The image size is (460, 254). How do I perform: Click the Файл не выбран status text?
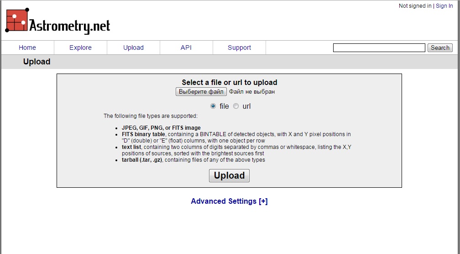[252, 91]
